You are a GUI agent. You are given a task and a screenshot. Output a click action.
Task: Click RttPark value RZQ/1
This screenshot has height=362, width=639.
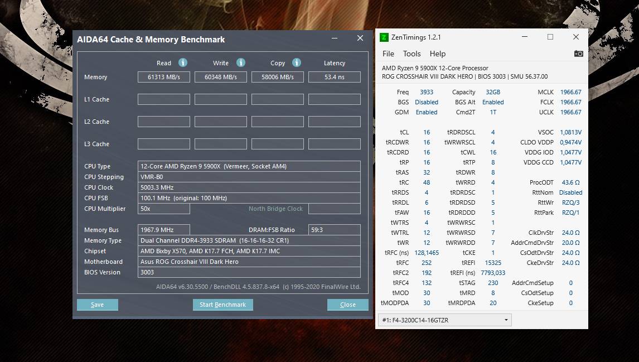pos(570,213)
